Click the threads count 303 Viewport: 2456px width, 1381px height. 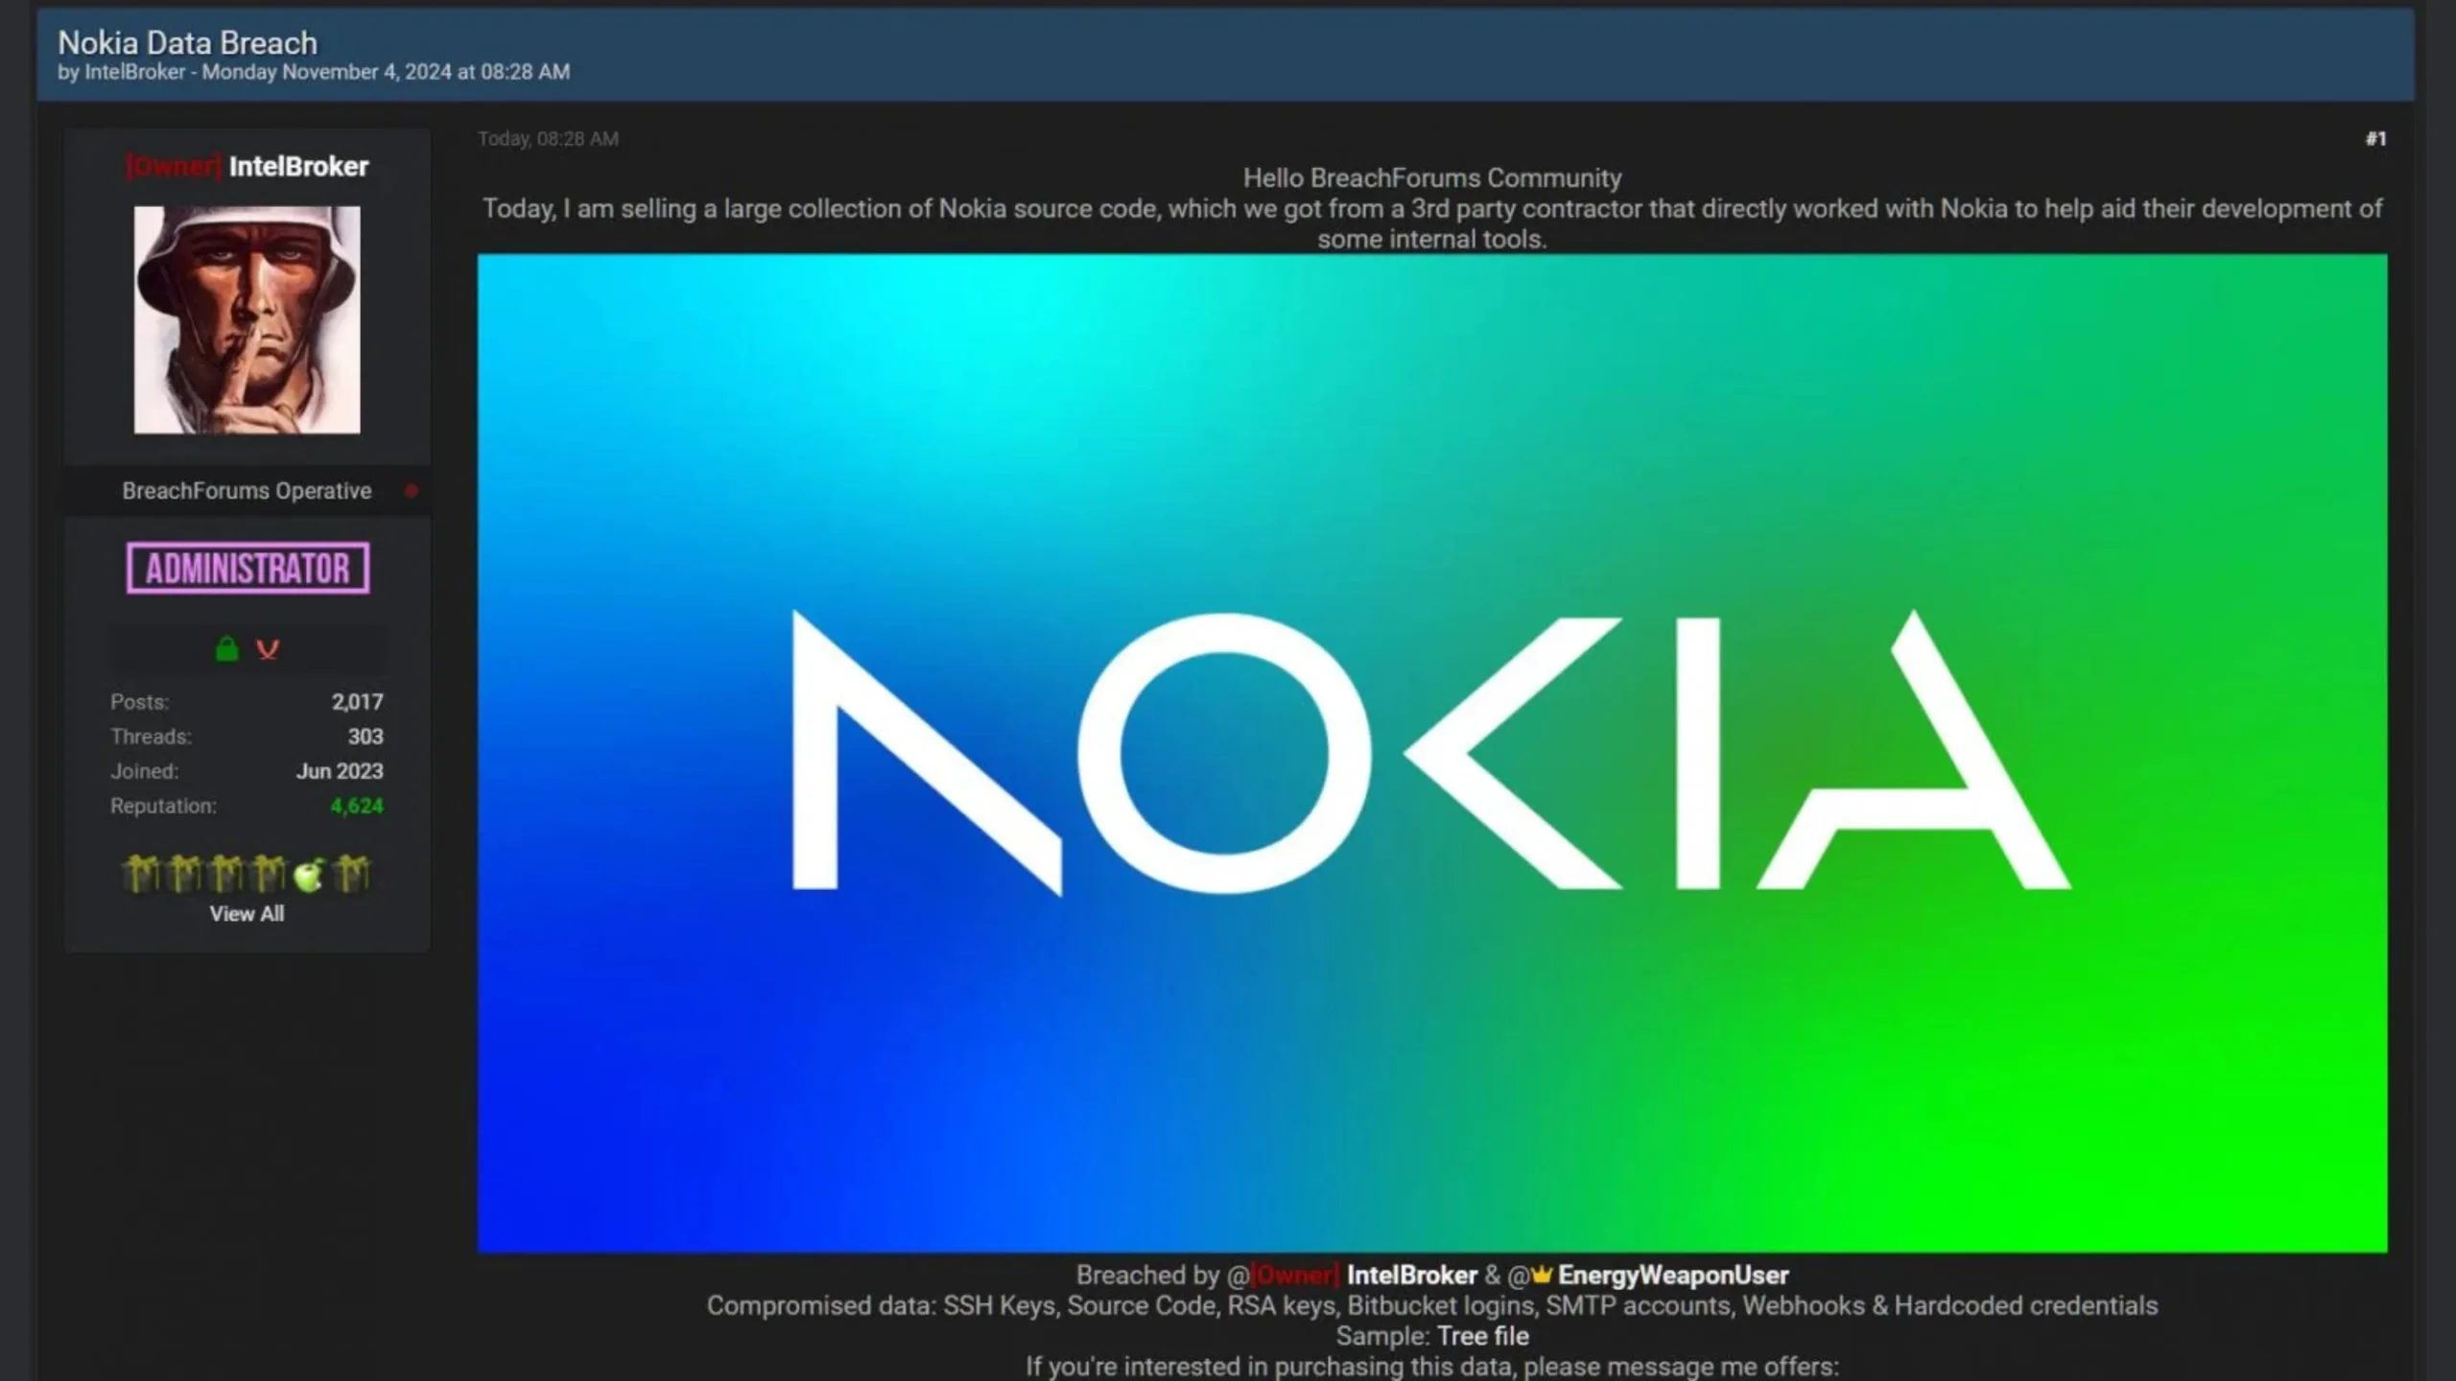pos(366,737)
